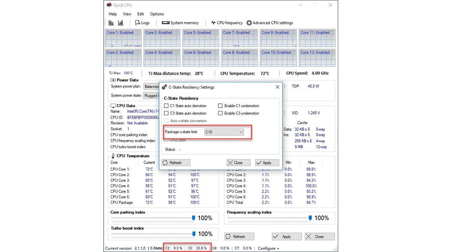
Task: Set the Turbo boost index slider
Action: tap(193, 234)
